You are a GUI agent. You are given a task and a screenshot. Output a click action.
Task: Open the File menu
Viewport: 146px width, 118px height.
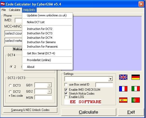tap(4, 10)
